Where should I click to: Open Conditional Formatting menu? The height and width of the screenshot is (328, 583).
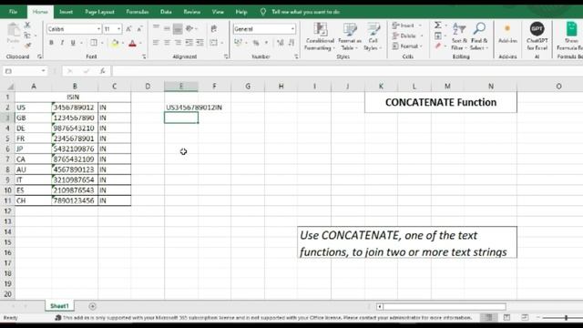(320, 36)
